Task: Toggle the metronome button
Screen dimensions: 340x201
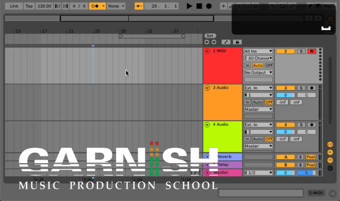Action: (x=95, y=6)
